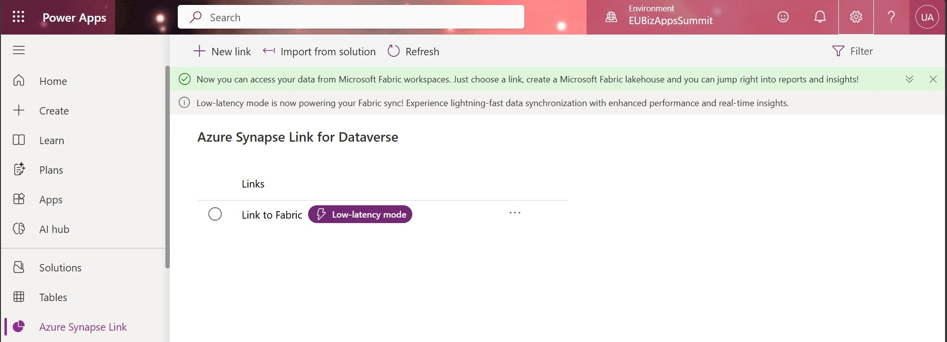Click the green success checkmark icon
Image resolution: width=947 pixels, height=342 pixels.
point(185,79)
